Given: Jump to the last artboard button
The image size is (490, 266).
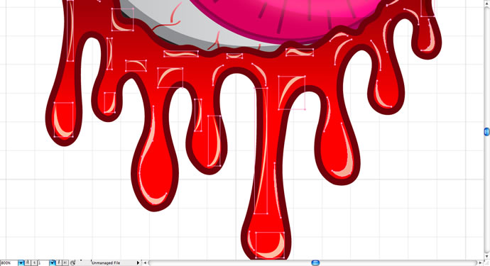Looking at the screenshot, I should (x=65, y=263).
